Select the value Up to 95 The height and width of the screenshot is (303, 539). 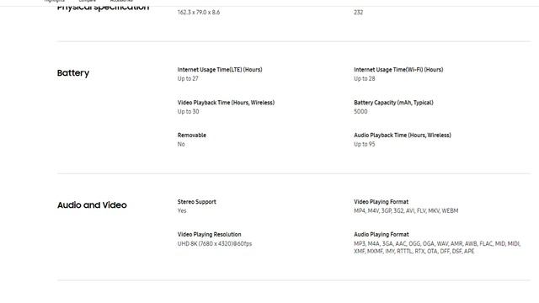[x=365, y=144]
